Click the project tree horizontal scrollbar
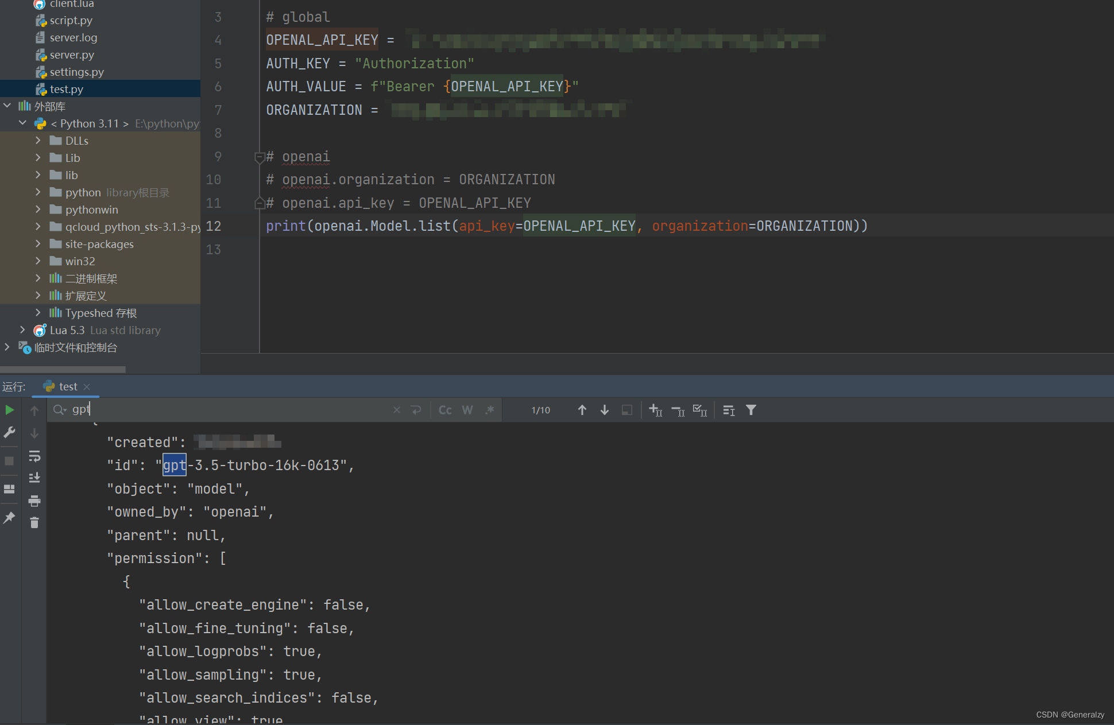The height and width of the screenshot is (725, 1114). click(63, 369)
